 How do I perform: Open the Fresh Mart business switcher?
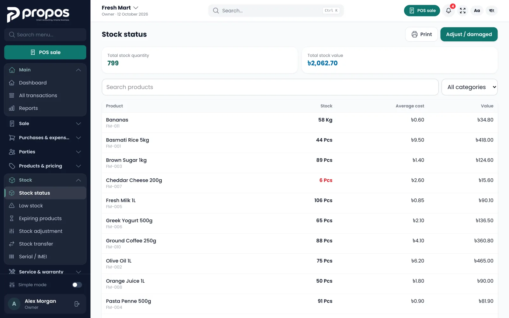[x=120, y=8]
